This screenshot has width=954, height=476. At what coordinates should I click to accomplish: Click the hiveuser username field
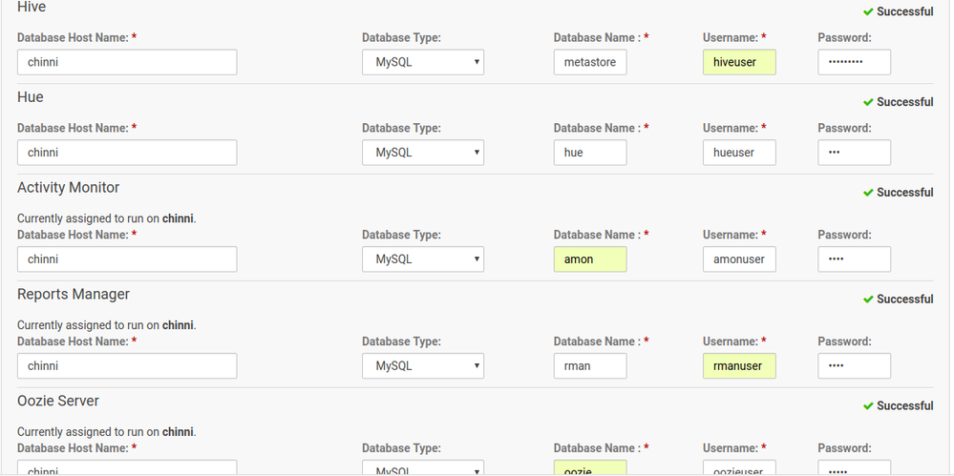pyautogui.click(x=739, y=63)
